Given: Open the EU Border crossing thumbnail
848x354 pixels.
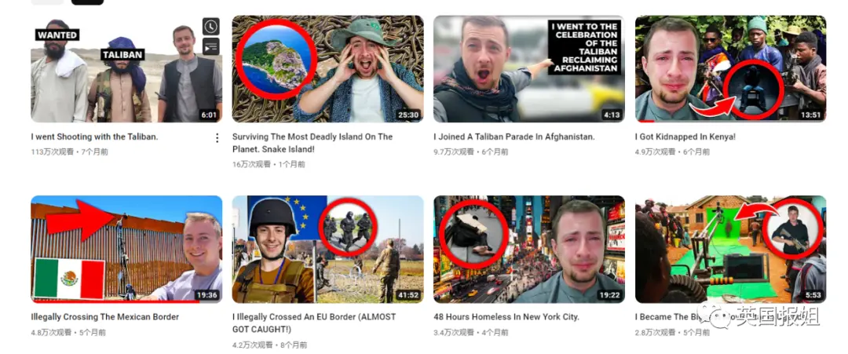Looking at the screenshot, I should click(327, 249).
